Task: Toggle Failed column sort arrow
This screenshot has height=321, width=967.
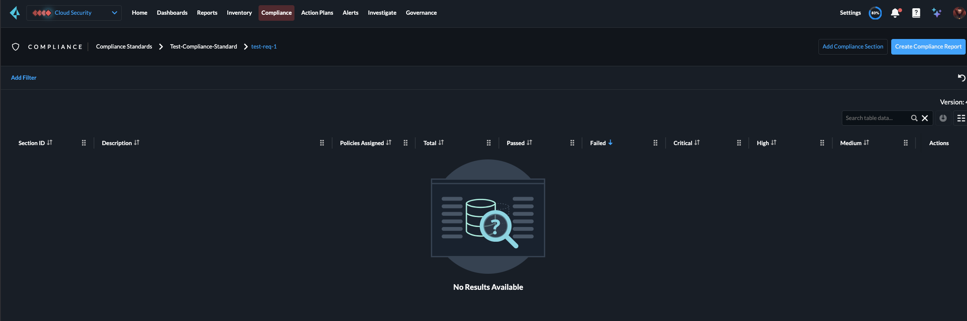Action: click(610, 143)
